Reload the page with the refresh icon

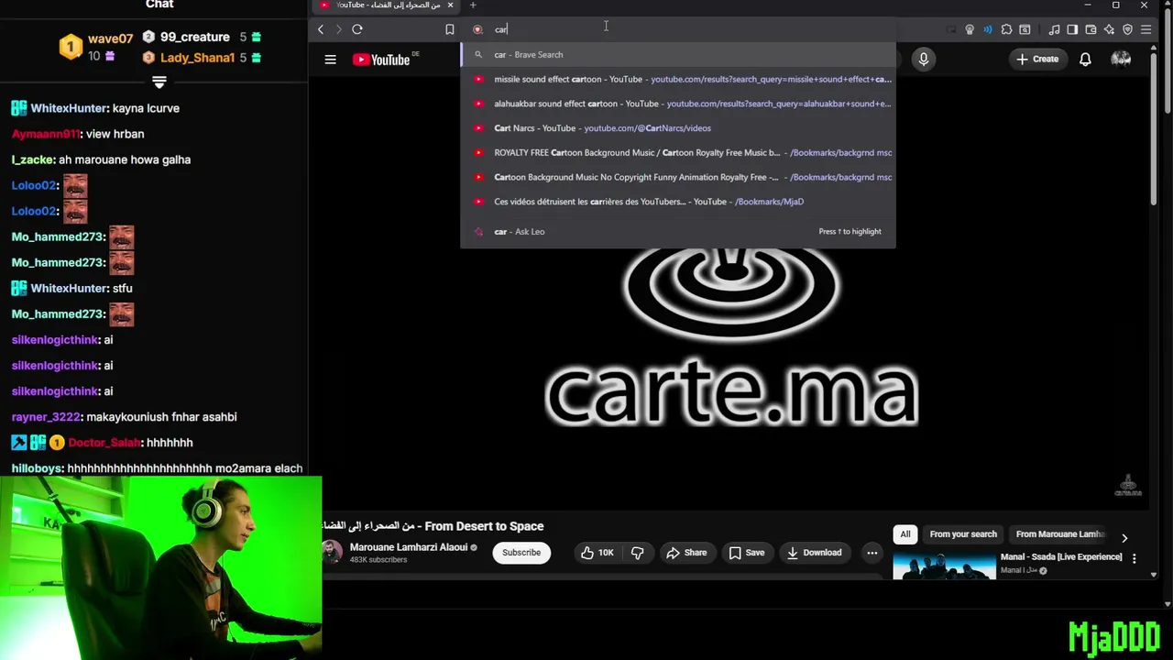click(x=357, y=29)
